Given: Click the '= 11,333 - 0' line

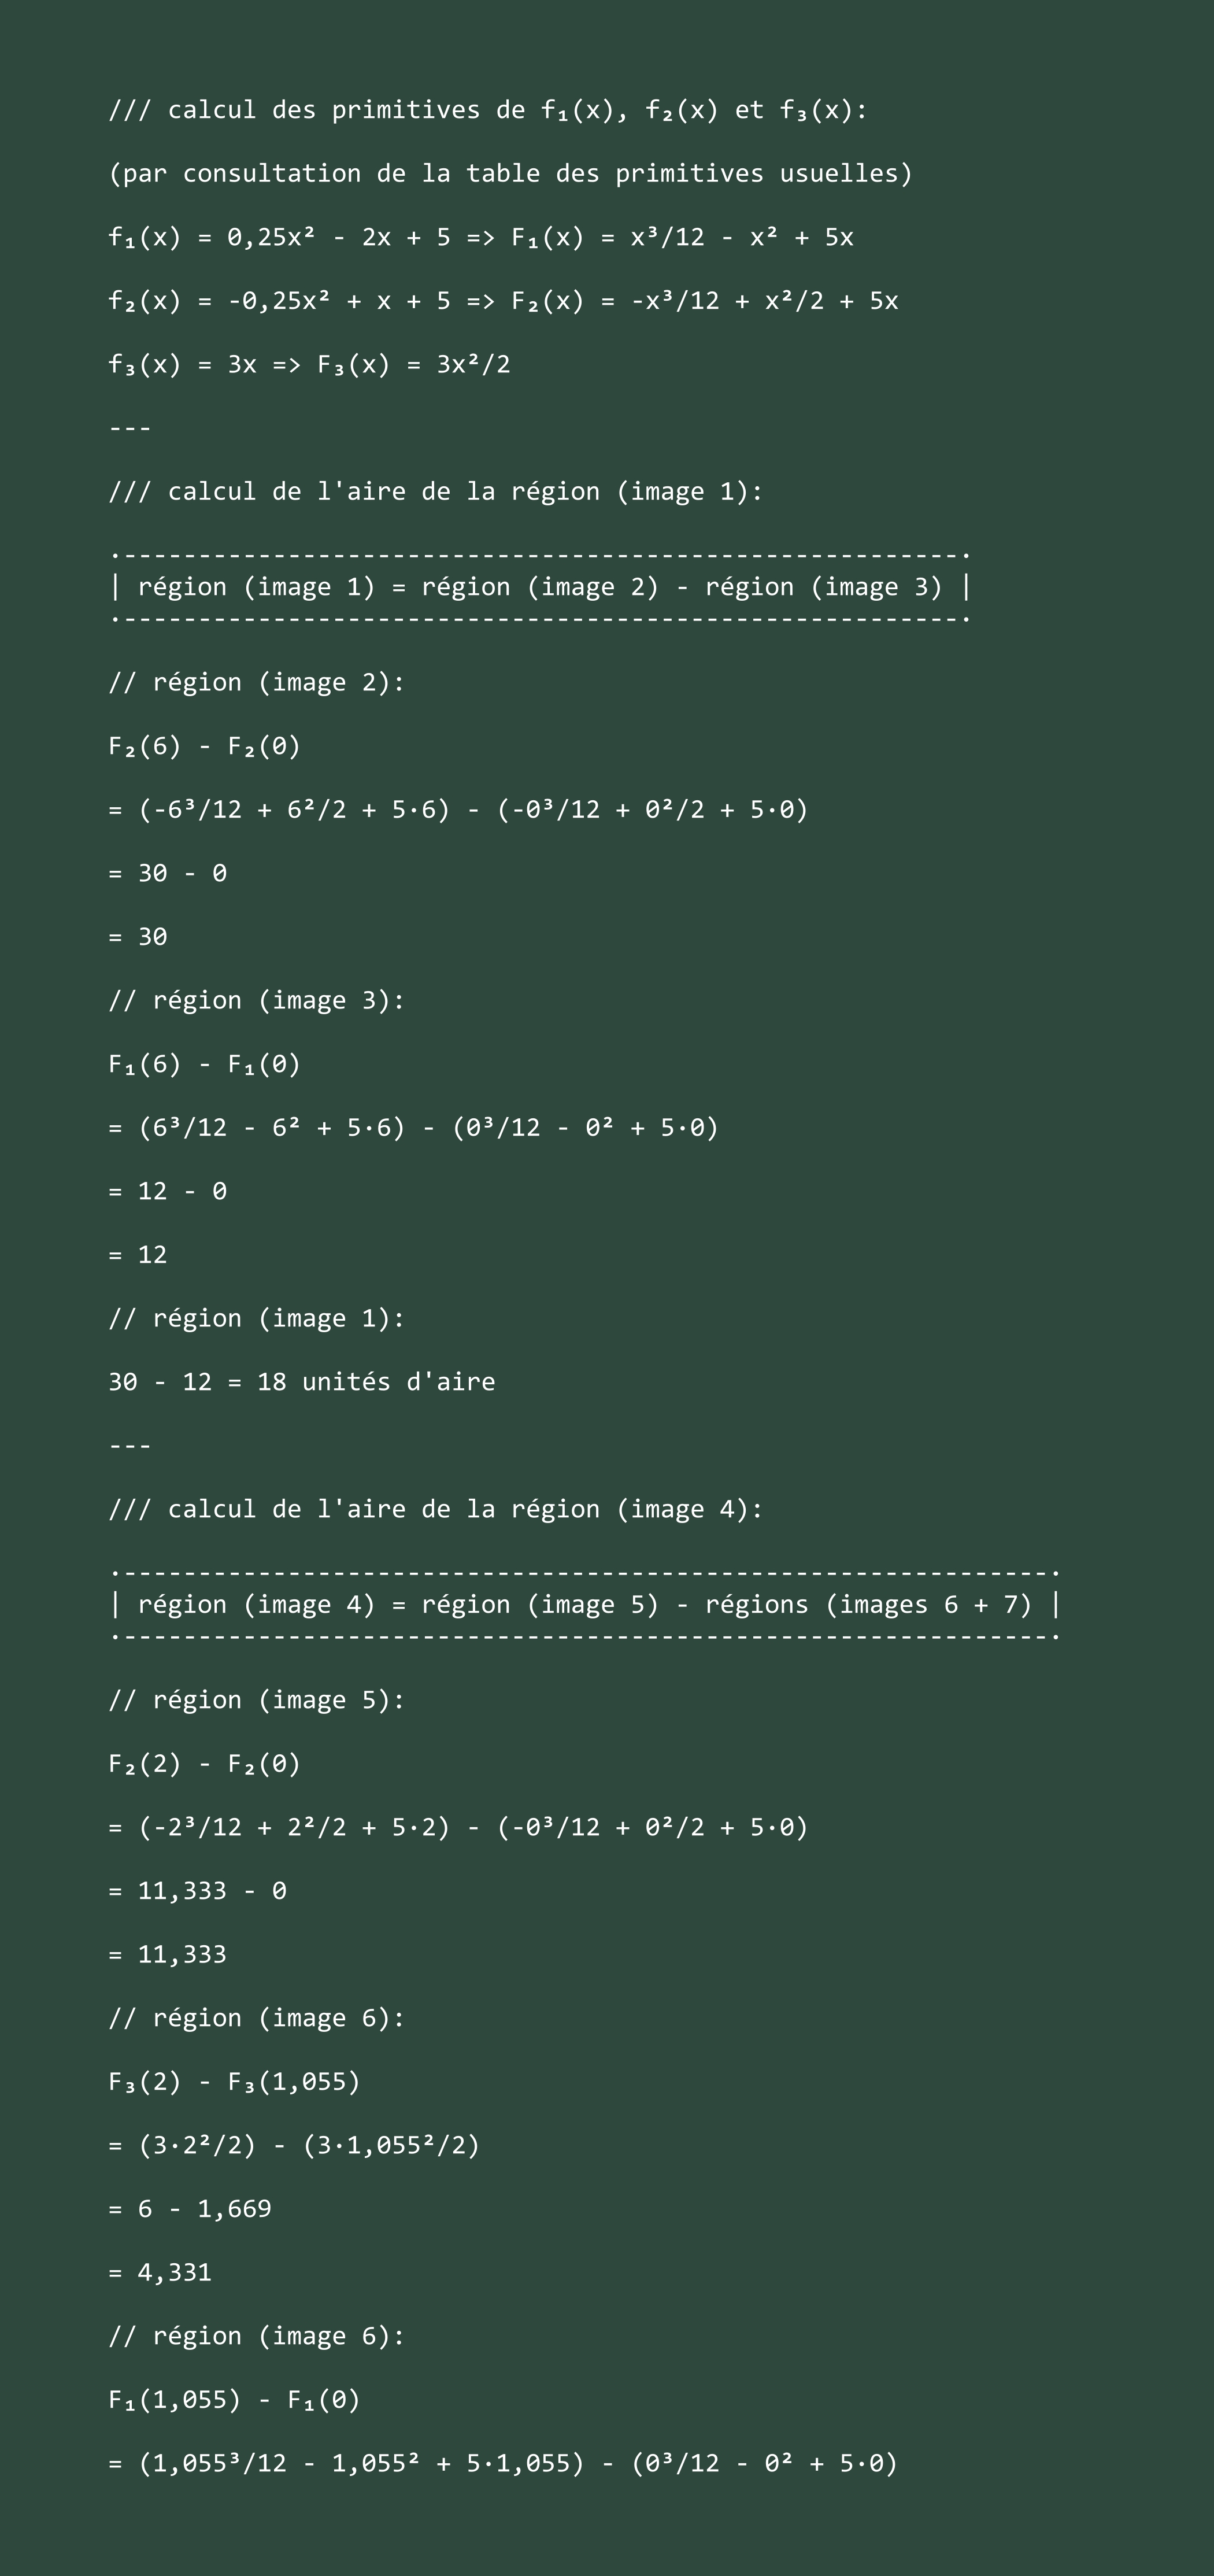Looking at the screenshot, I should [198, 1891].
